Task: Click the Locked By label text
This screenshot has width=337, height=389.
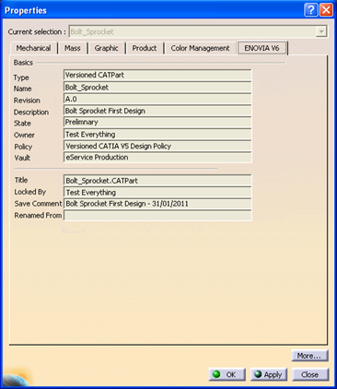Action: click(x=30, y=192)
